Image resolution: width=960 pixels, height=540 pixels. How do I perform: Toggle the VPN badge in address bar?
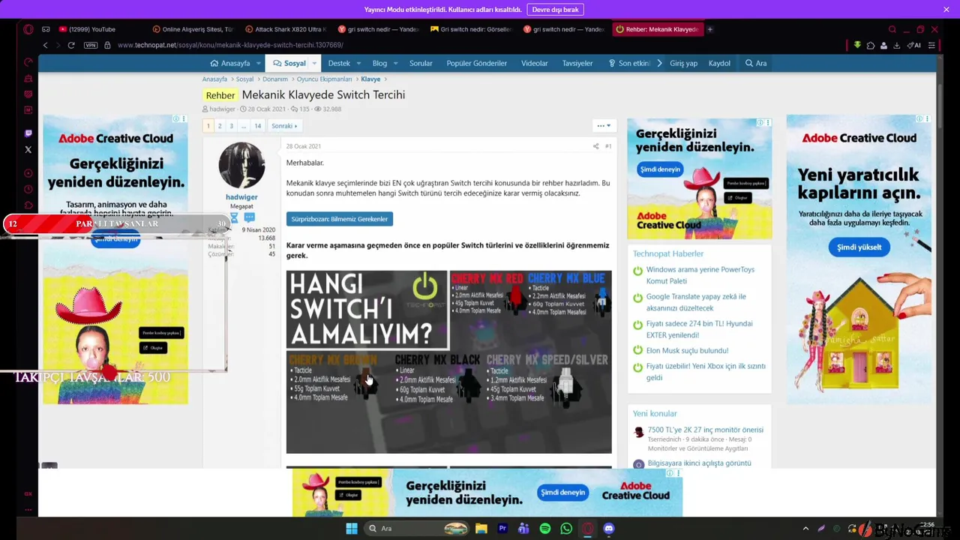pyautogui.click(x=91, y=45)
